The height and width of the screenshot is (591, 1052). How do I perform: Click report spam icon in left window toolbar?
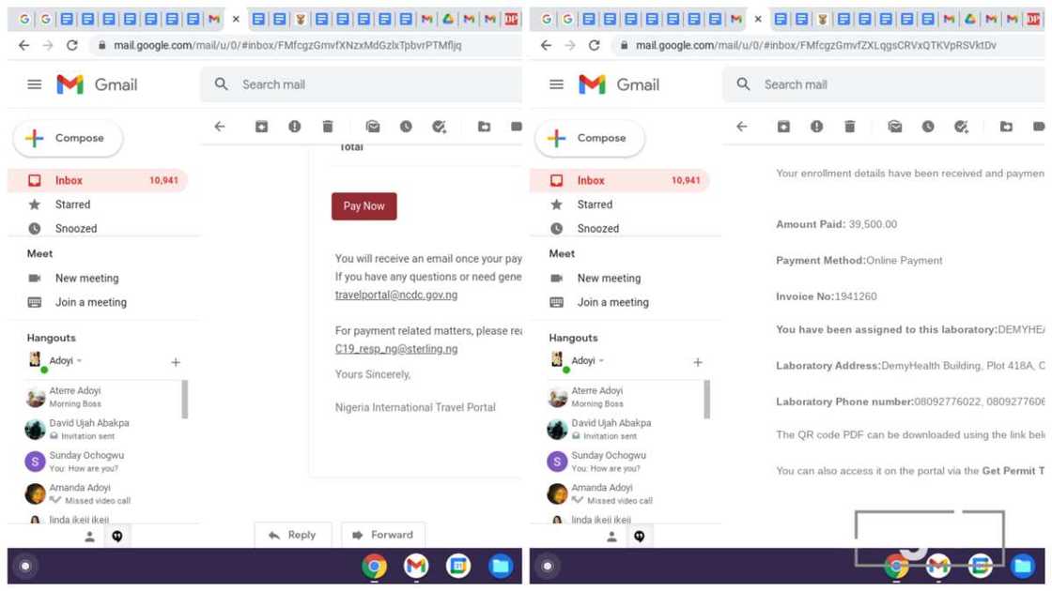[295, 127]
